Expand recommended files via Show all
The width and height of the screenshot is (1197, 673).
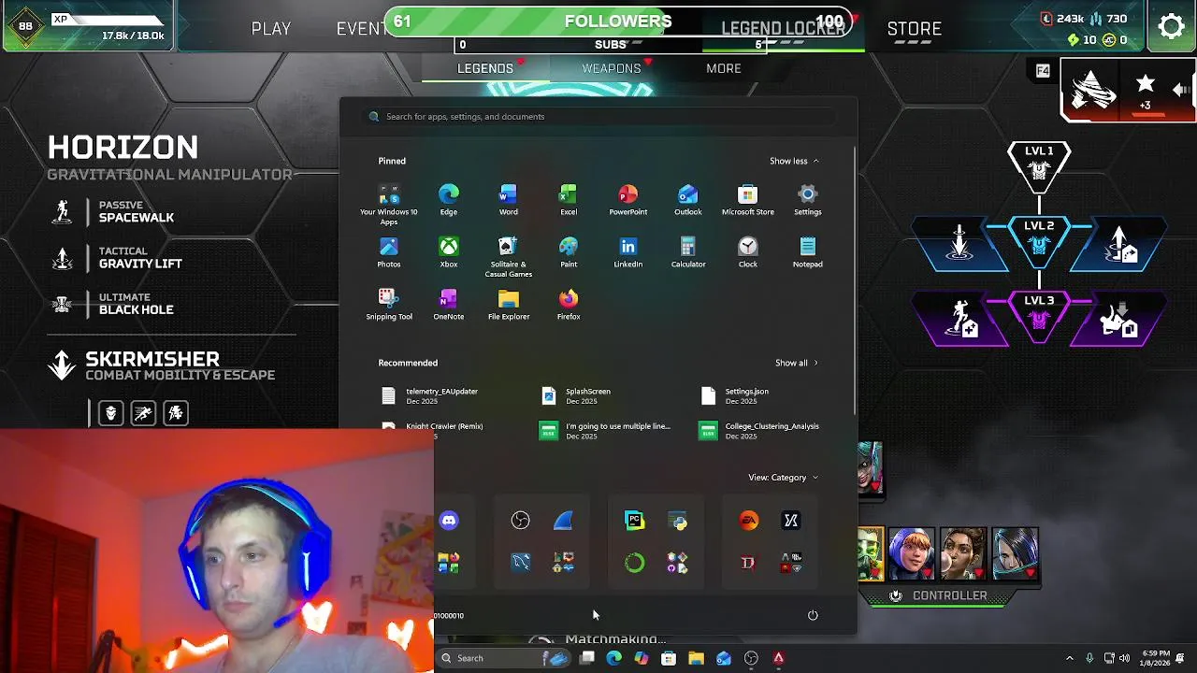tap(797, 363)
